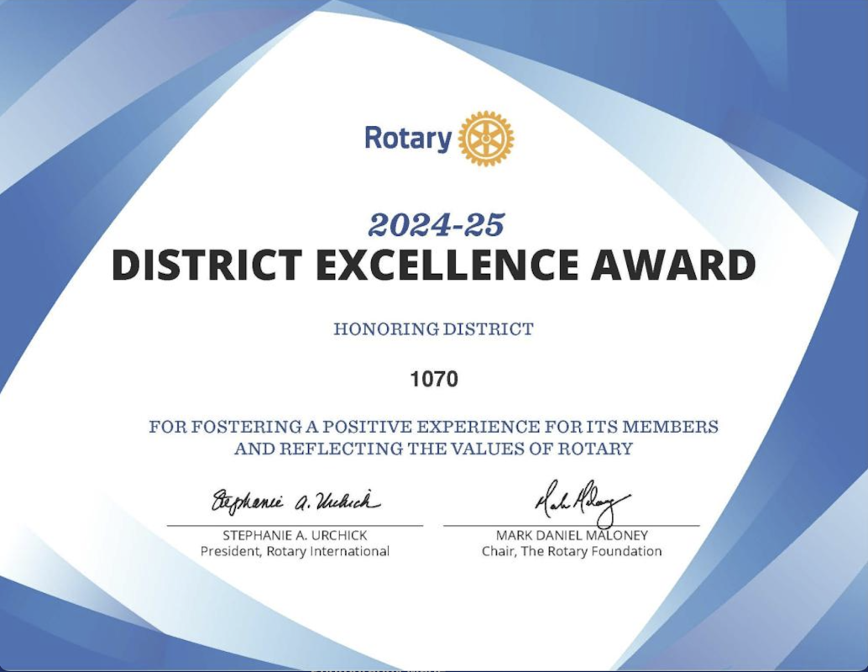
Task: Click the AND REFLECTING THE VALUES line
Action: tap(433, 449)
